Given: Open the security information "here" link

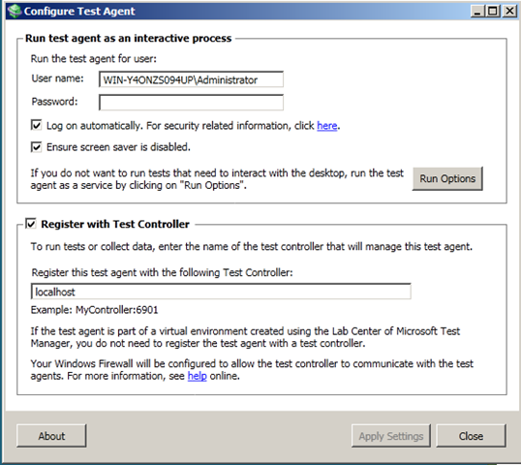Looking at the screenshot, I should 327,126.
